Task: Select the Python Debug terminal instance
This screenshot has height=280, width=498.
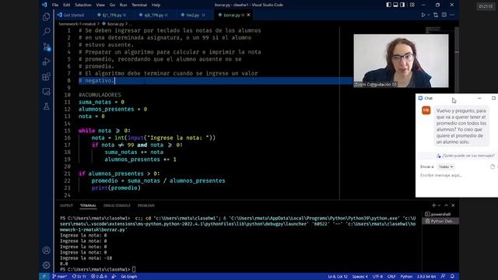Action: (x=440, y=221)
